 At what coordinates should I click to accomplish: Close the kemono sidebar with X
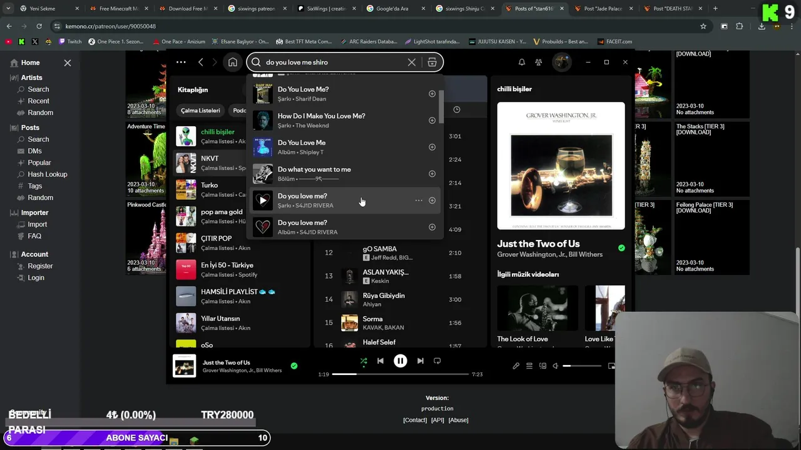[68, 62]
